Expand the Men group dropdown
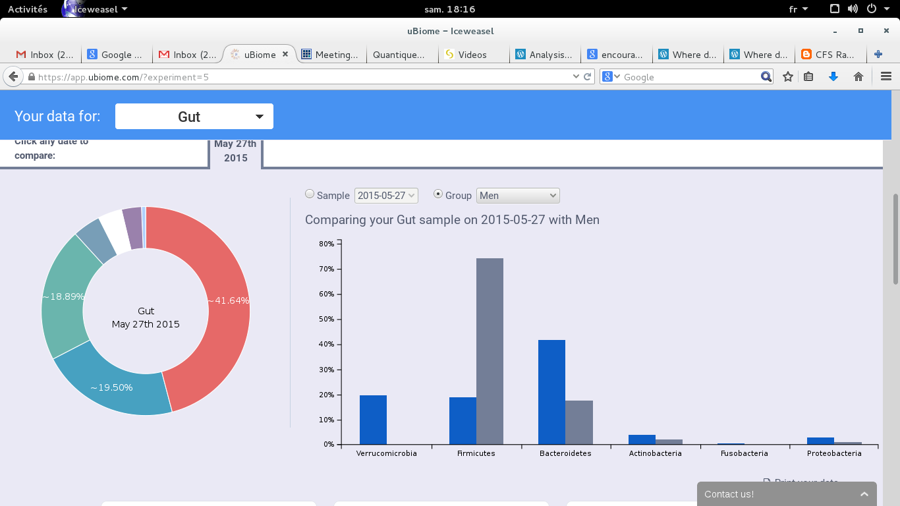The width and height of the screenshot is (900, 506). [517, 196]
